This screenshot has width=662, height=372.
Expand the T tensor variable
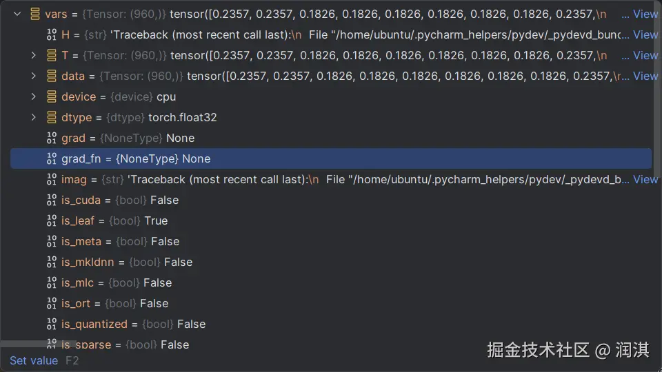(x=33, y=55)
